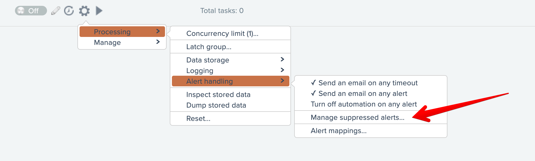Enable Turn off automation on any alert
The height and width of the screenshot is (161, 535).
(x=364, y=104)
